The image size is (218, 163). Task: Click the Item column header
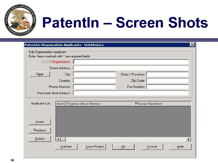61,104
